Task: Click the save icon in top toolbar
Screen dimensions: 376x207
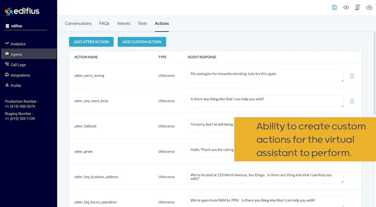Action: pos(335,8)
